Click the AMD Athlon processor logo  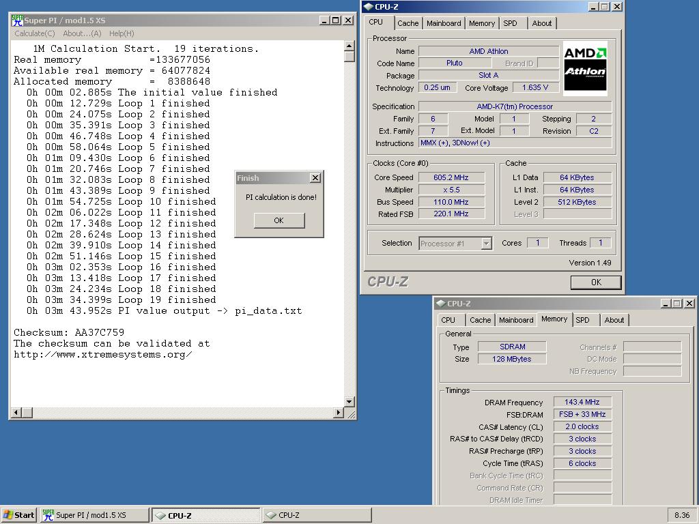(585, 68)
